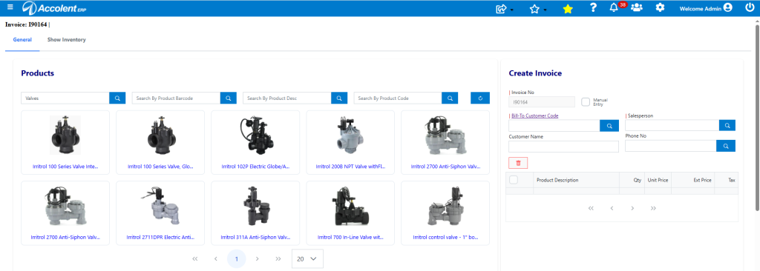Focus the Customer Name field
The height and width of the screenshot is (271, 760).
coord(564,147)
